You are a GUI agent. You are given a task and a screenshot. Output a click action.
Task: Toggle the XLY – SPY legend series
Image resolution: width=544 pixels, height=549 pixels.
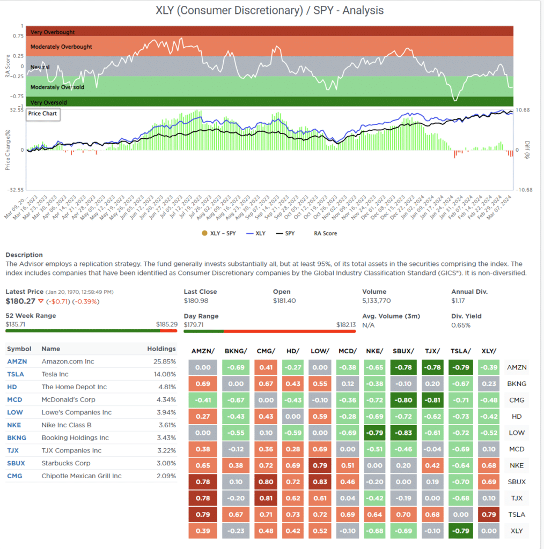click(218, 233)
